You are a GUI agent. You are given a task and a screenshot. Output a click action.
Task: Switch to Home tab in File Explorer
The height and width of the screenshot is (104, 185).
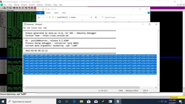click(48, 13)
